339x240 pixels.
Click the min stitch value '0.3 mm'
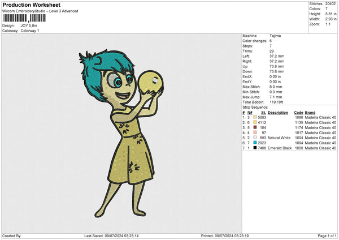coord(276,92)
